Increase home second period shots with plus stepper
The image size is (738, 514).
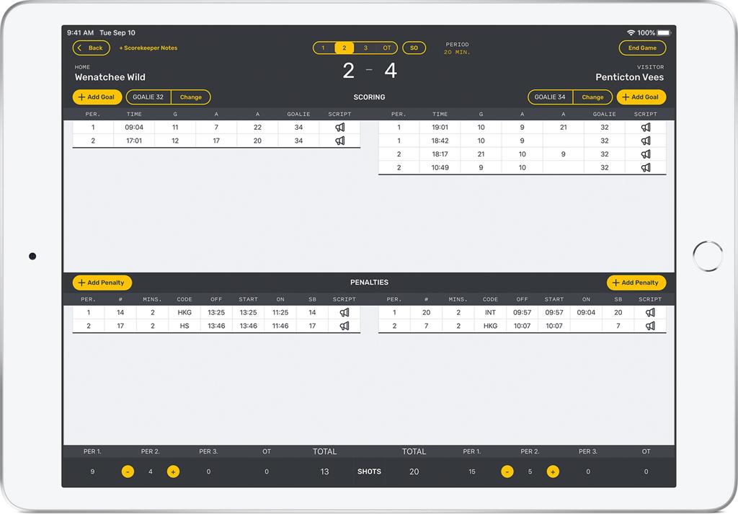point(173,471)
